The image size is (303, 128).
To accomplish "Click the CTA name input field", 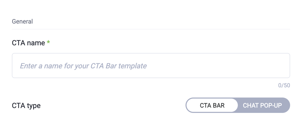I will coord(151,66).
